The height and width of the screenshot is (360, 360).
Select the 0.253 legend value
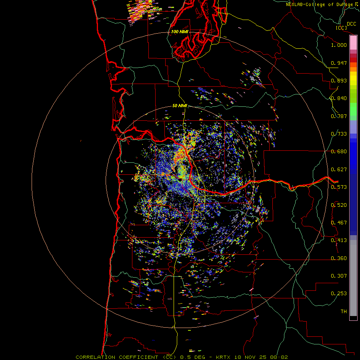(339, 294)
